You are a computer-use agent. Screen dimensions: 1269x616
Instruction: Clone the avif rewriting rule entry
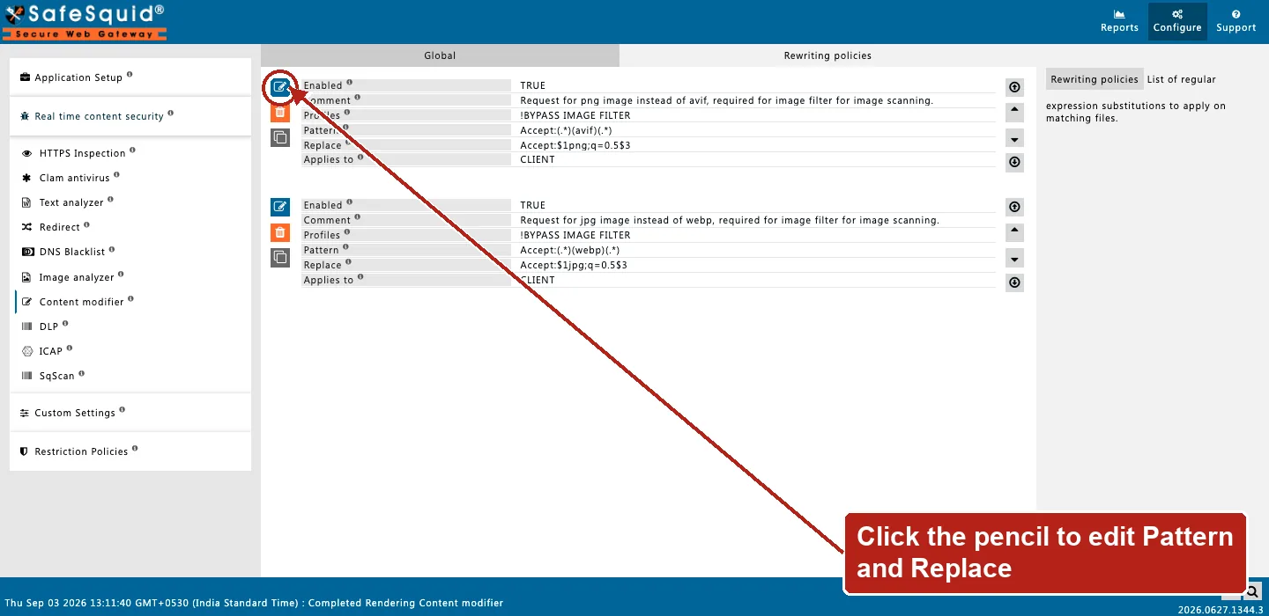[x=280, y=137]
